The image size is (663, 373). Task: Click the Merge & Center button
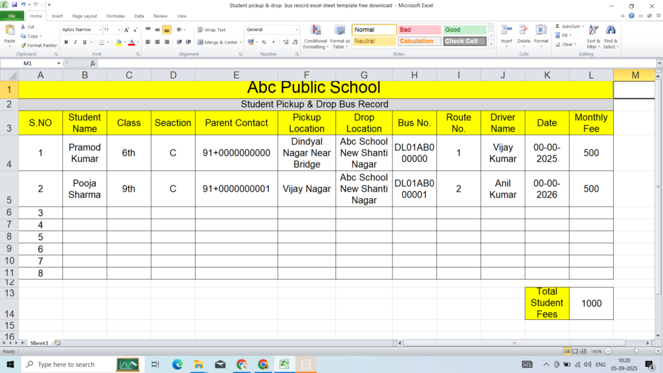(219, 42)
